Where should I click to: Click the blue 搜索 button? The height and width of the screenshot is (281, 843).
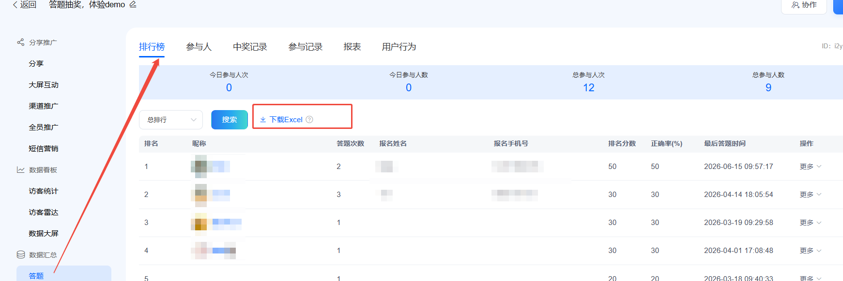[230, 120]
